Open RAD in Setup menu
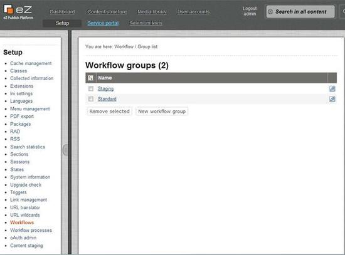The width and height of the screenshot is (345, 255). pos(15,132)
